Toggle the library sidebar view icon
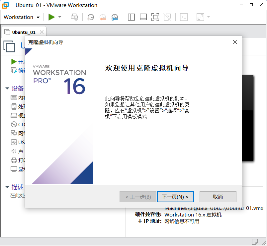The image size is (267, 246). click(131, 17)
